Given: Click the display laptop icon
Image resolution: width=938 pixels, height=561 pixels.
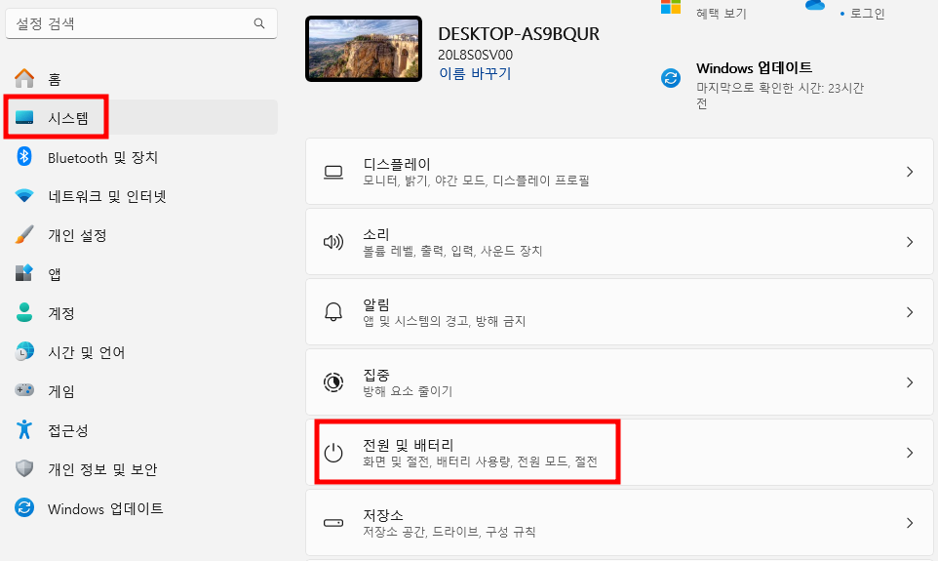Looking at the screenshot, I should pyautogui.click(x=333, y=173).
